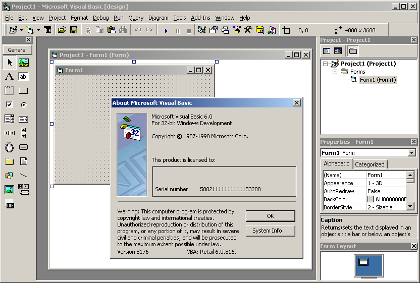Open Visual Component Manager from toolbar

[272, 30]
